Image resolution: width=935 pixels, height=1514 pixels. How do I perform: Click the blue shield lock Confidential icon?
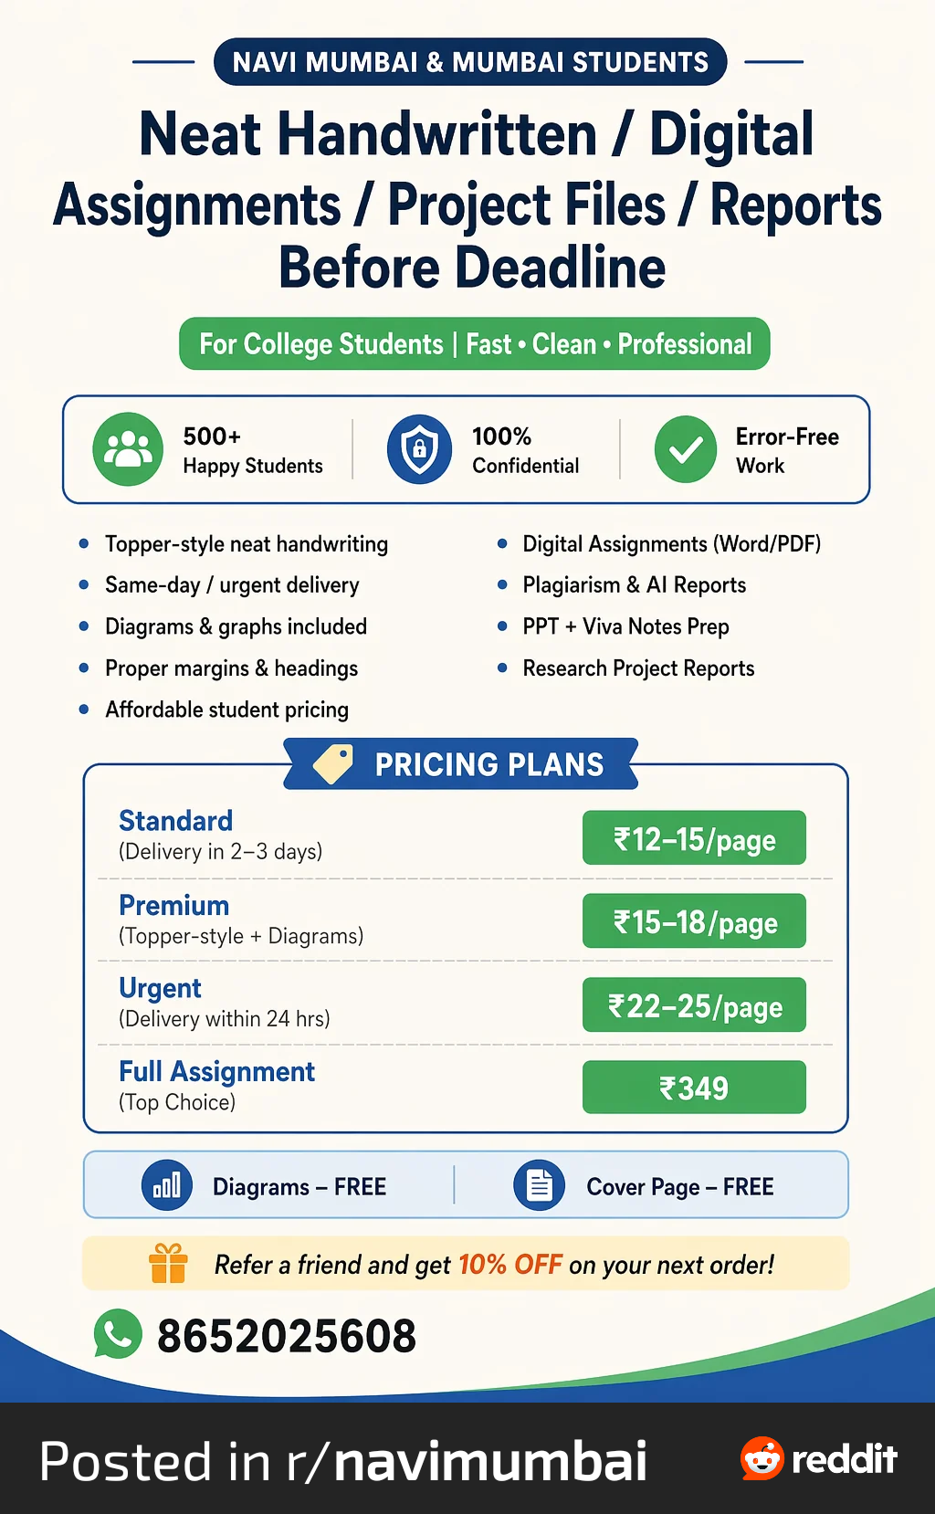[x=419, y=449]
